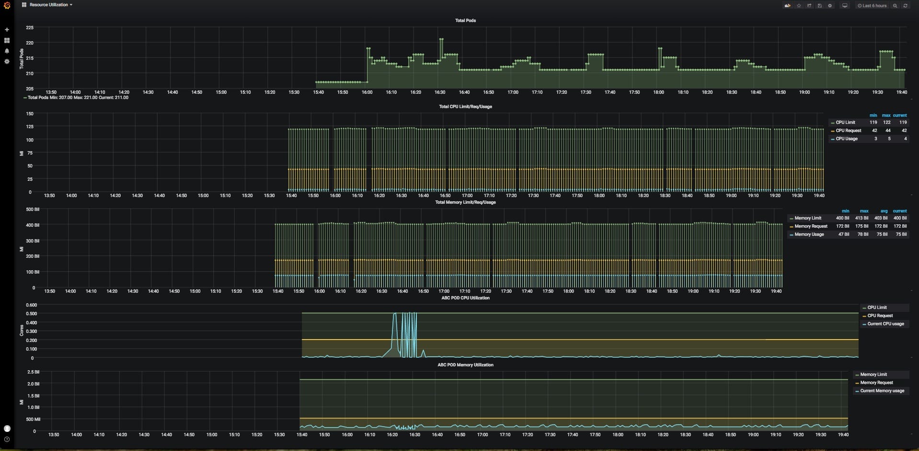Click the 44 CPU Request max value
The image size is (919, 451).
click(888, 131)
